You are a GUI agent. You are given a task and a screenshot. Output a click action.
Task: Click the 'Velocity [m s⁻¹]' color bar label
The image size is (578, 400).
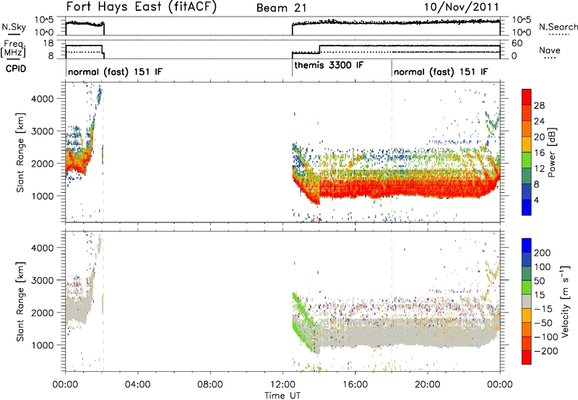click(565, 301)
